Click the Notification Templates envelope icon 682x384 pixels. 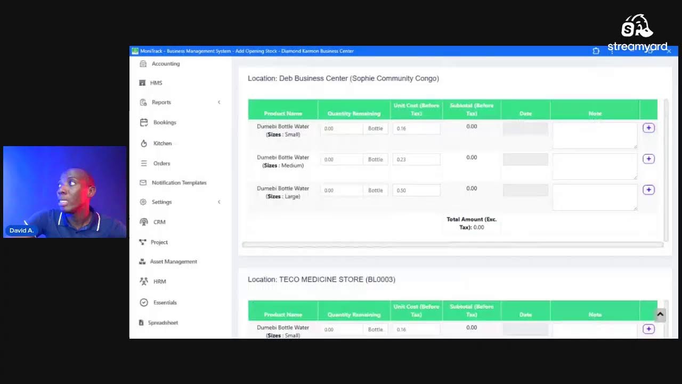click(x=143, y=182)
